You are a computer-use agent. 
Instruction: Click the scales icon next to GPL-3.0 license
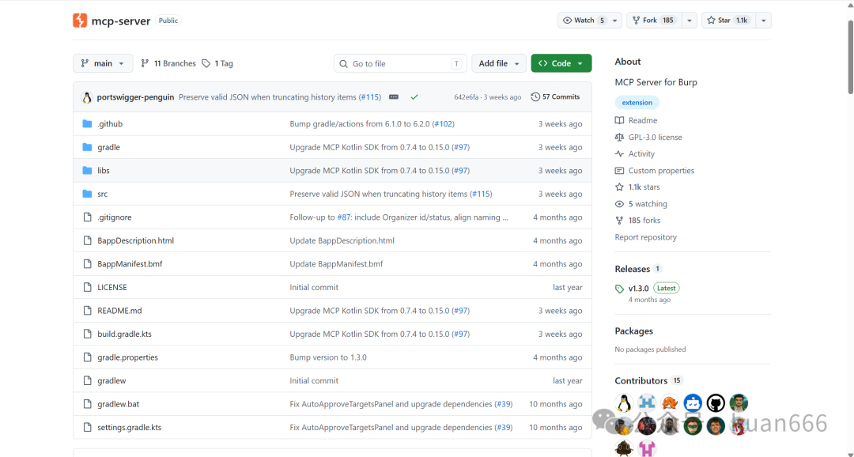(x=619, y=138)
